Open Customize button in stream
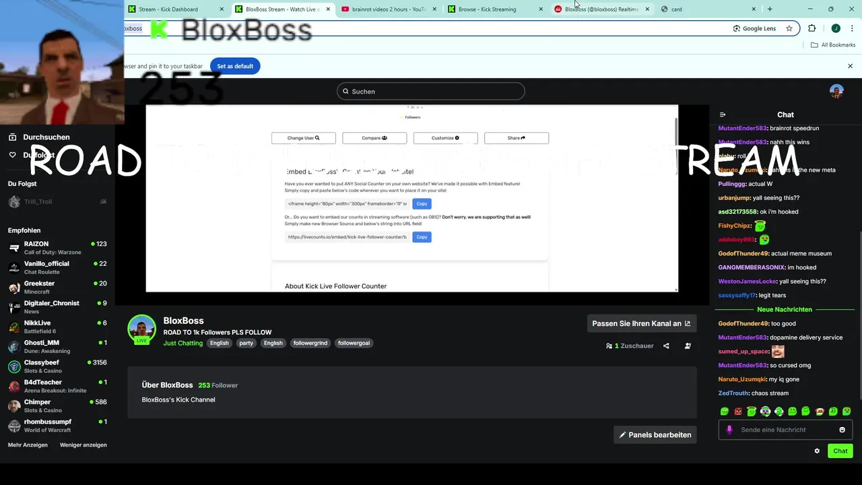Viewport: 862px width, 485px height. [x=445, y=138]
